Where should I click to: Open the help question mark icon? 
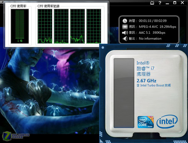click(x=160, y=3)
